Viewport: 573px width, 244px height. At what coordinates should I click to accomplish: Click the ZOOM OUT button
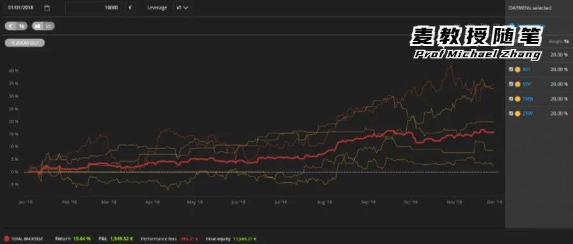click(25, 43)
